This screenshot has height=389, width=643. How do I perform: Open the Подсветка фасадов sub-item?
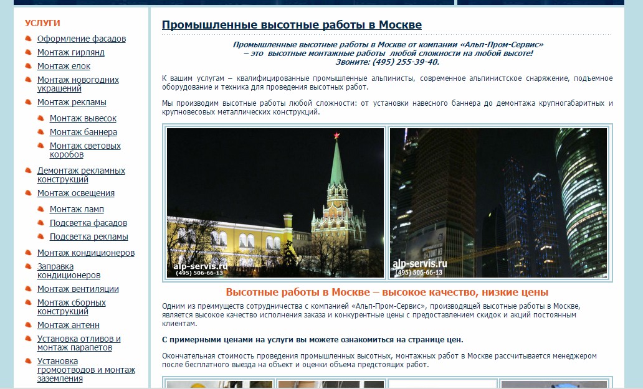coord(88,223)
